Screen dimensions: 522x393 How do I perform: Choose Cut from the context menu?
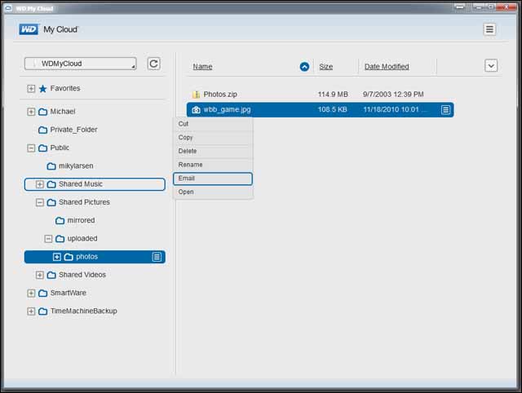[x=213, y=124]
